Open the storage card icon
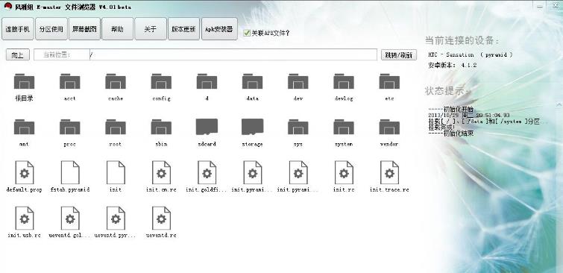Viewport: 563px width, 273px height. tap(252, 127)
